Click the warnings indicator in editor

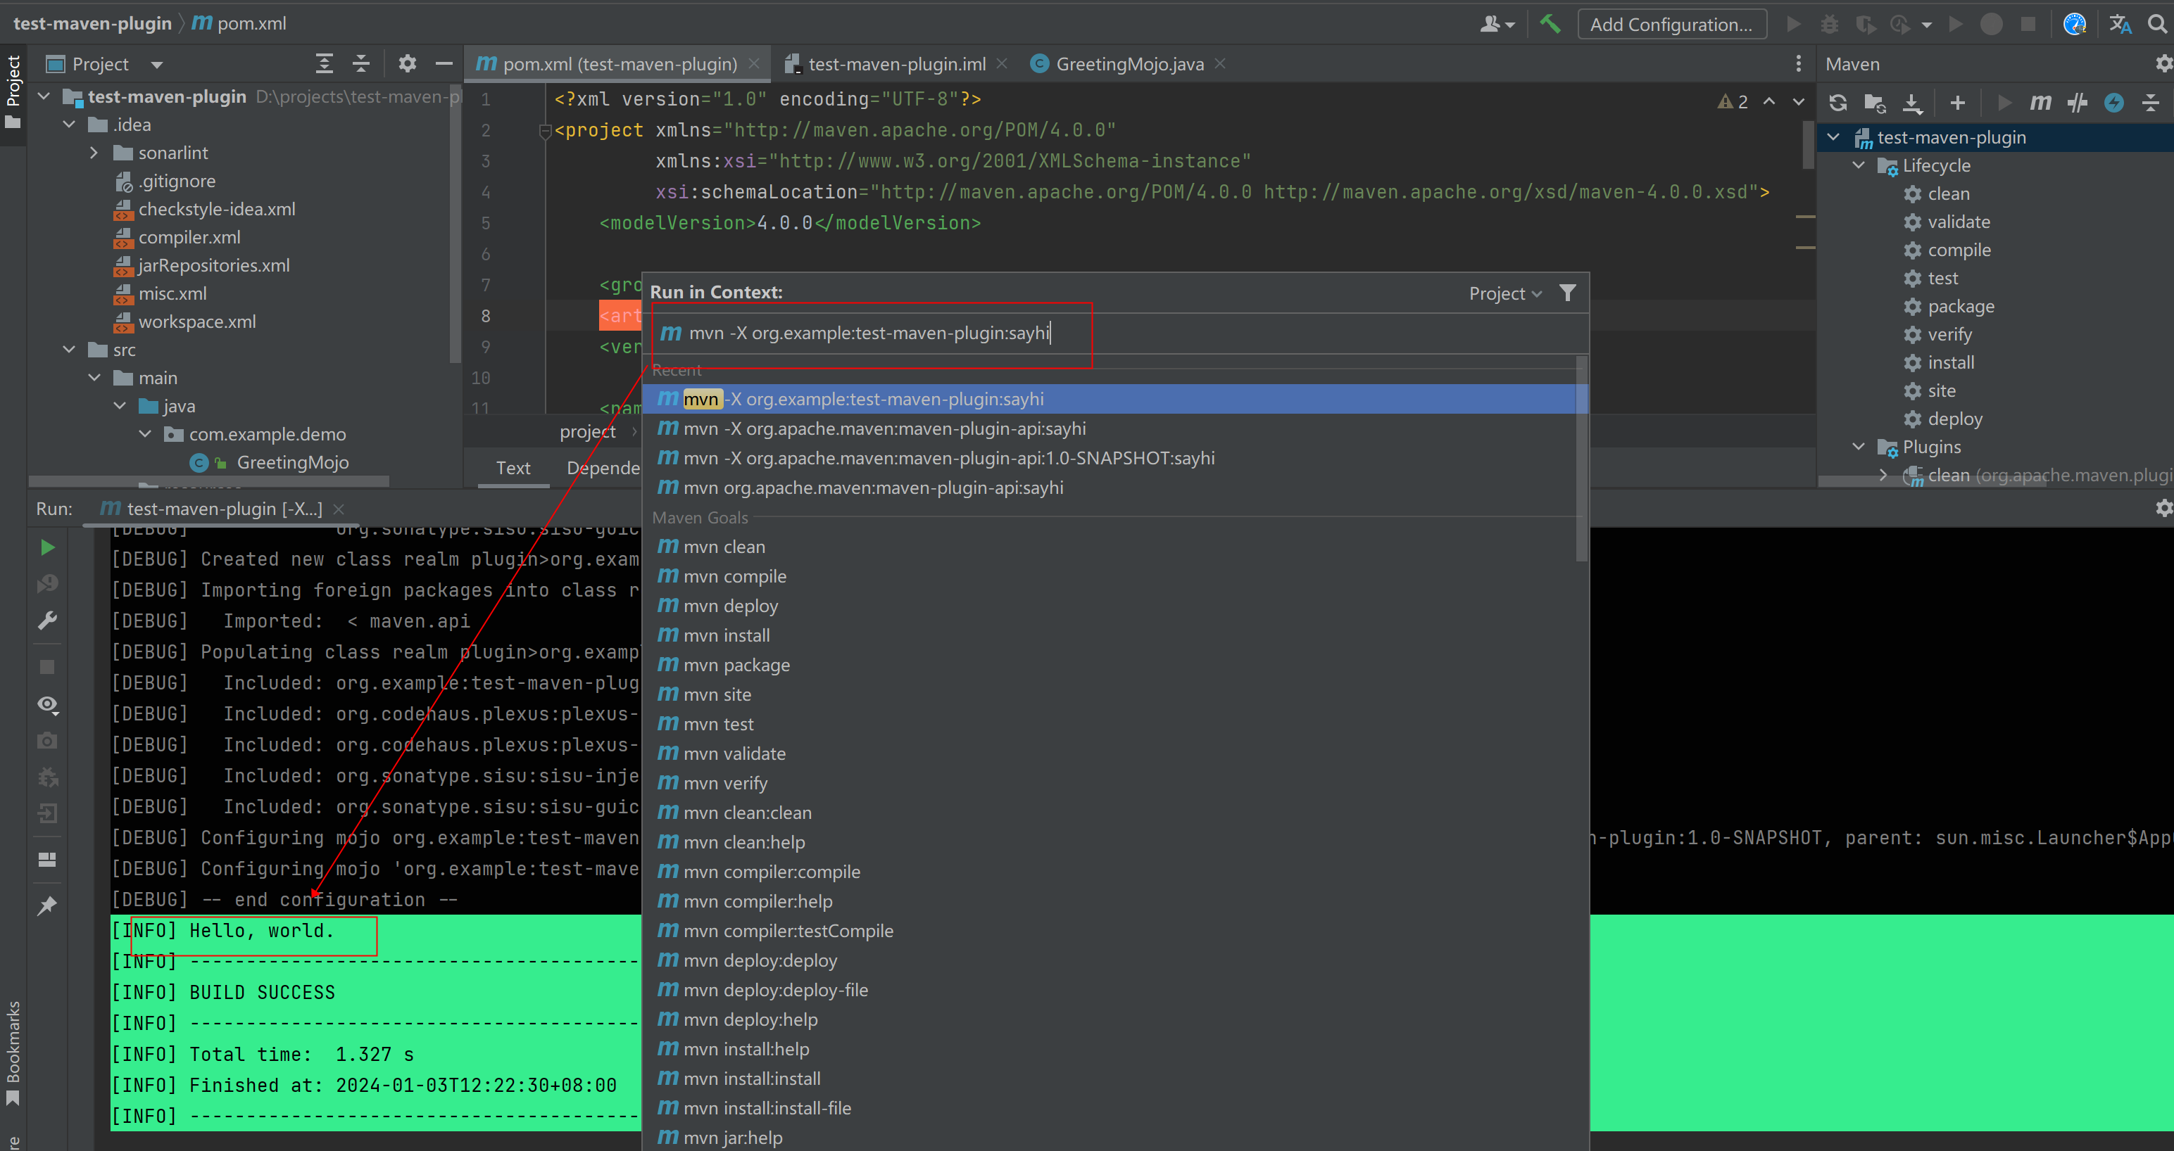click(x=1733, y=102)
